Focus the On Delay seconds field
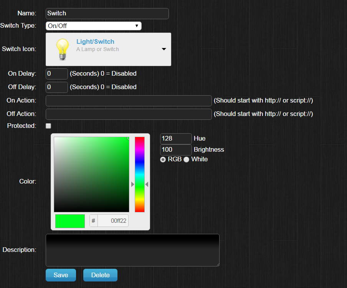347x288 pixels. tap(56, 74)
